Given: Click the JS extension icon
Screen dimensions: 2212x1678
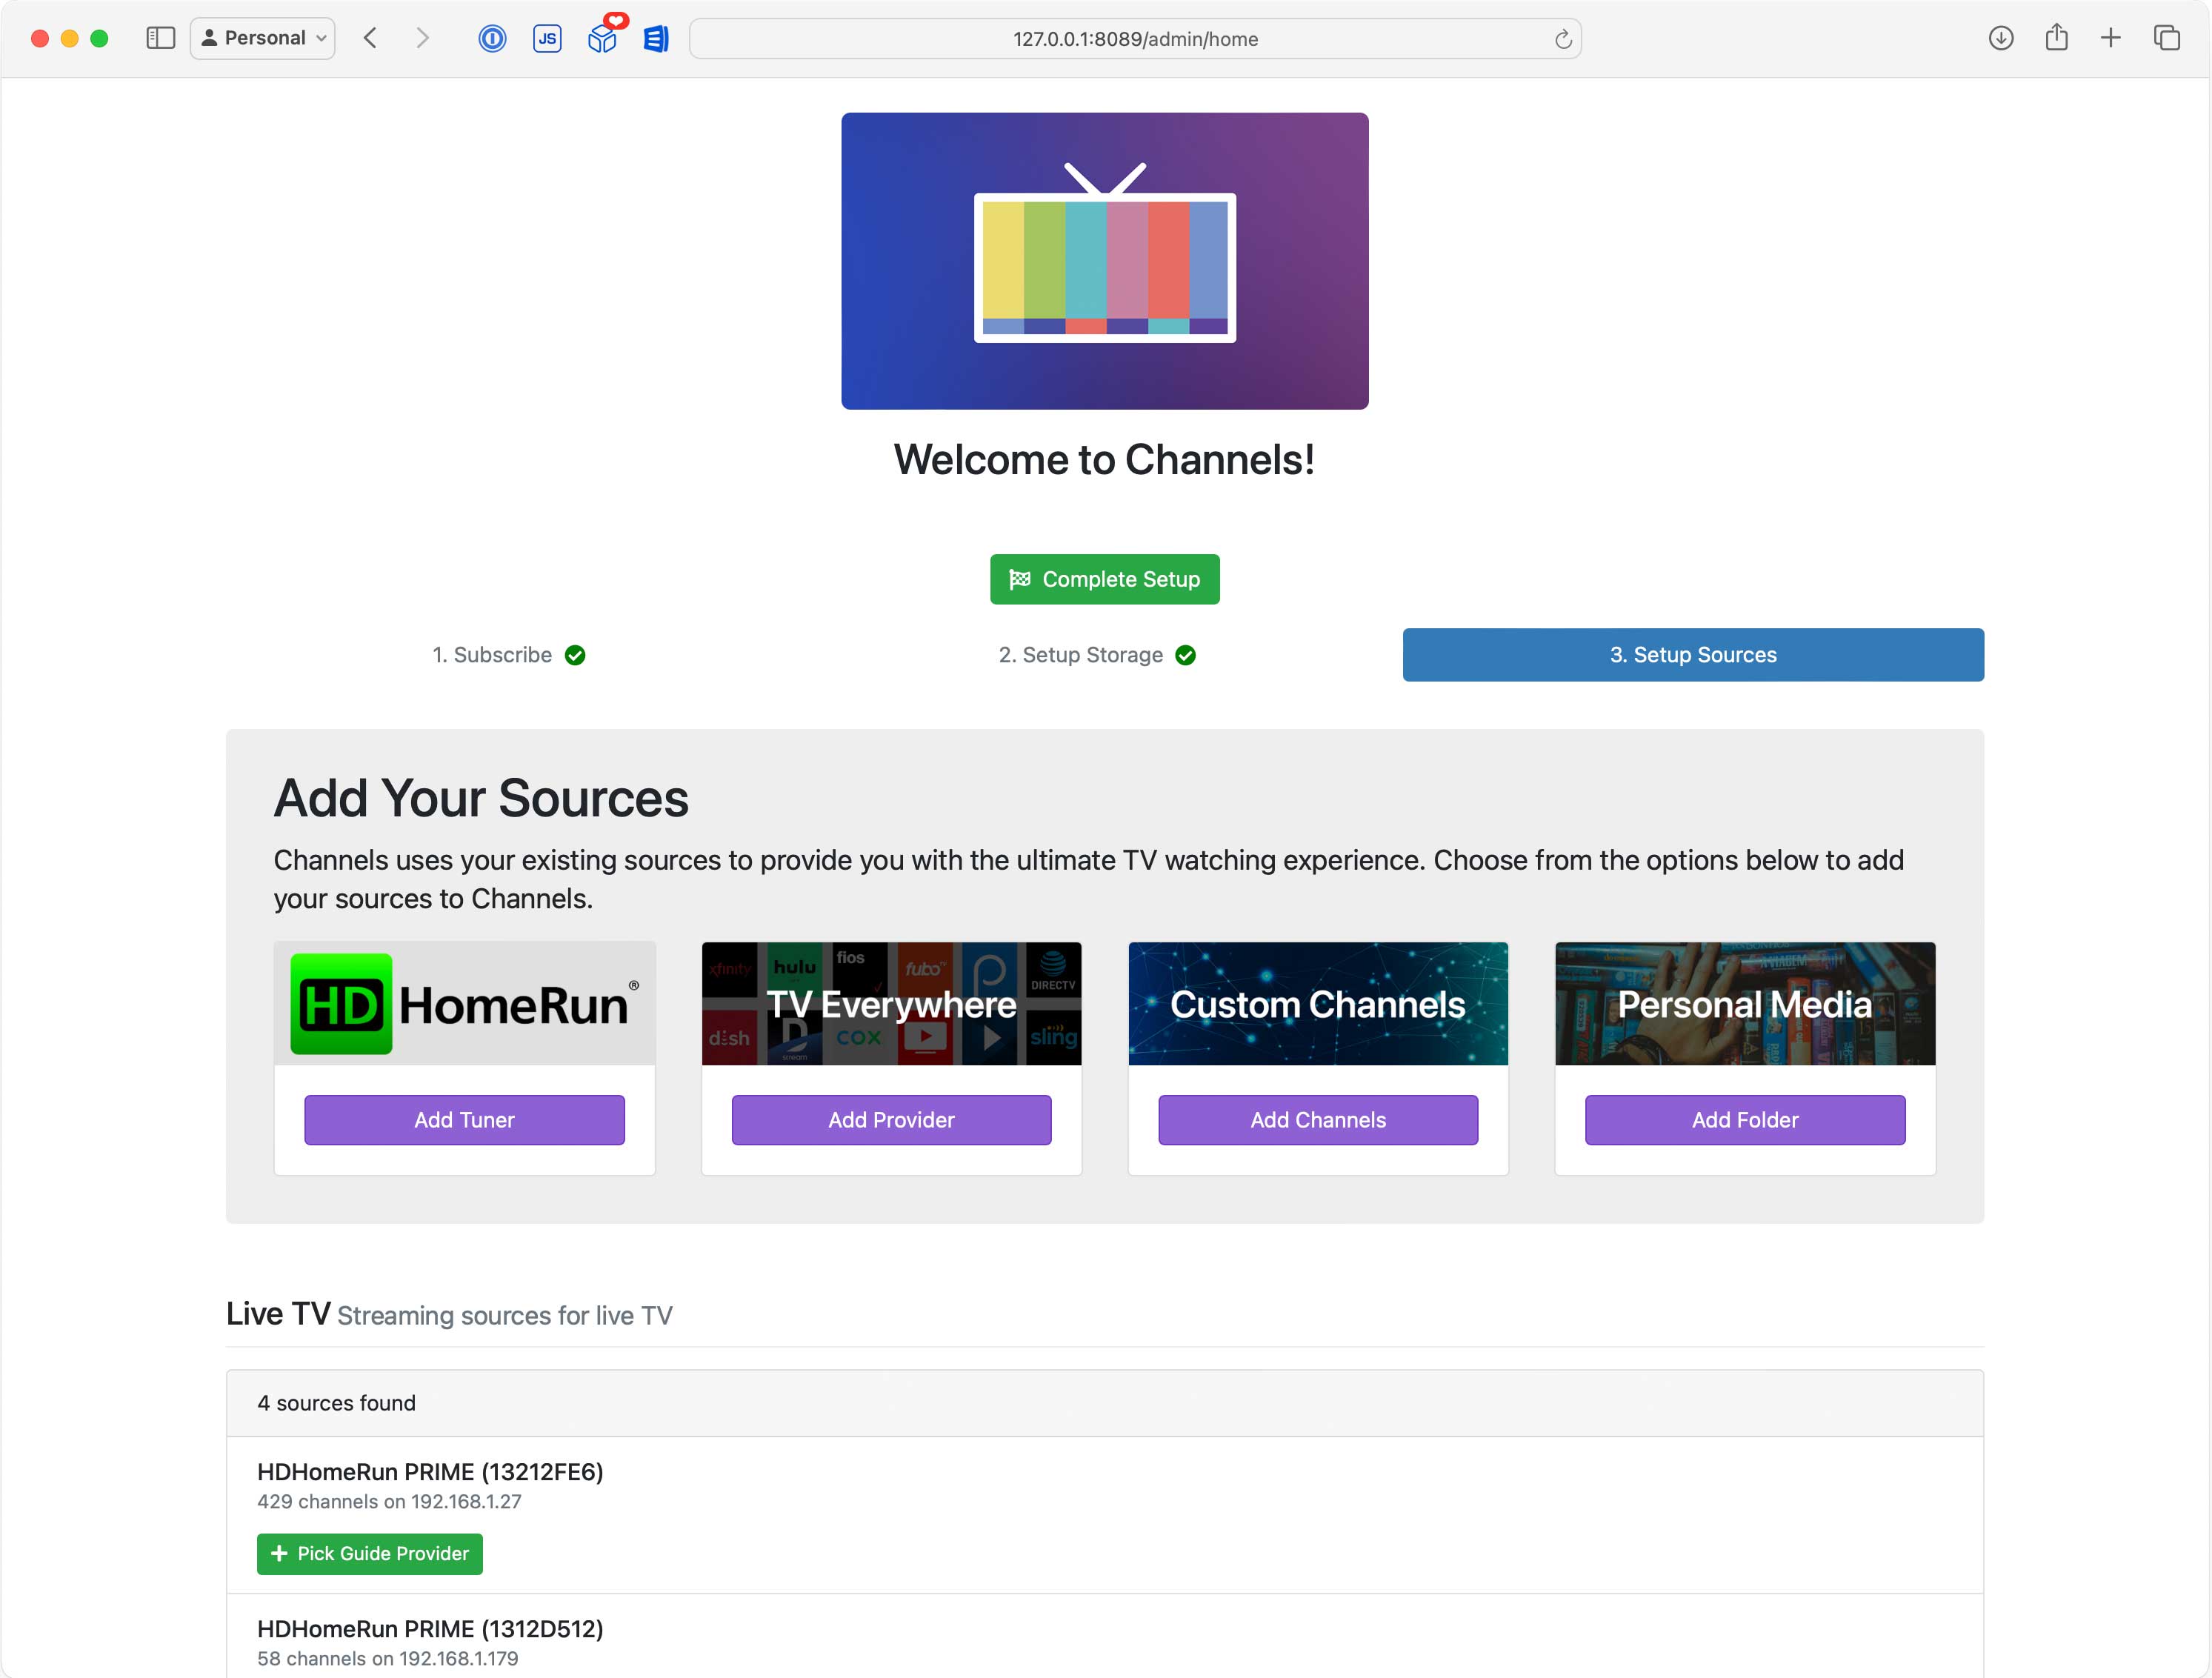Looking at the screenshot, I should click(547, 38).
